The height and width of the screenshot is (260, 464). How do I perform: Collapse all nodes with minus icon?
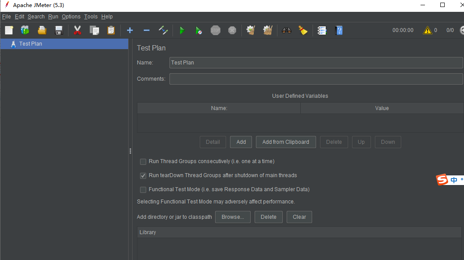tap(147, 30)
